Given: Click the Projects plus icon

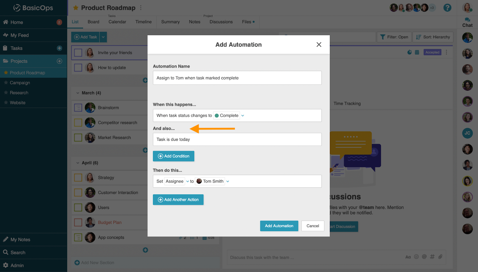Looking at the screenshot, I should tap(59, 61).
